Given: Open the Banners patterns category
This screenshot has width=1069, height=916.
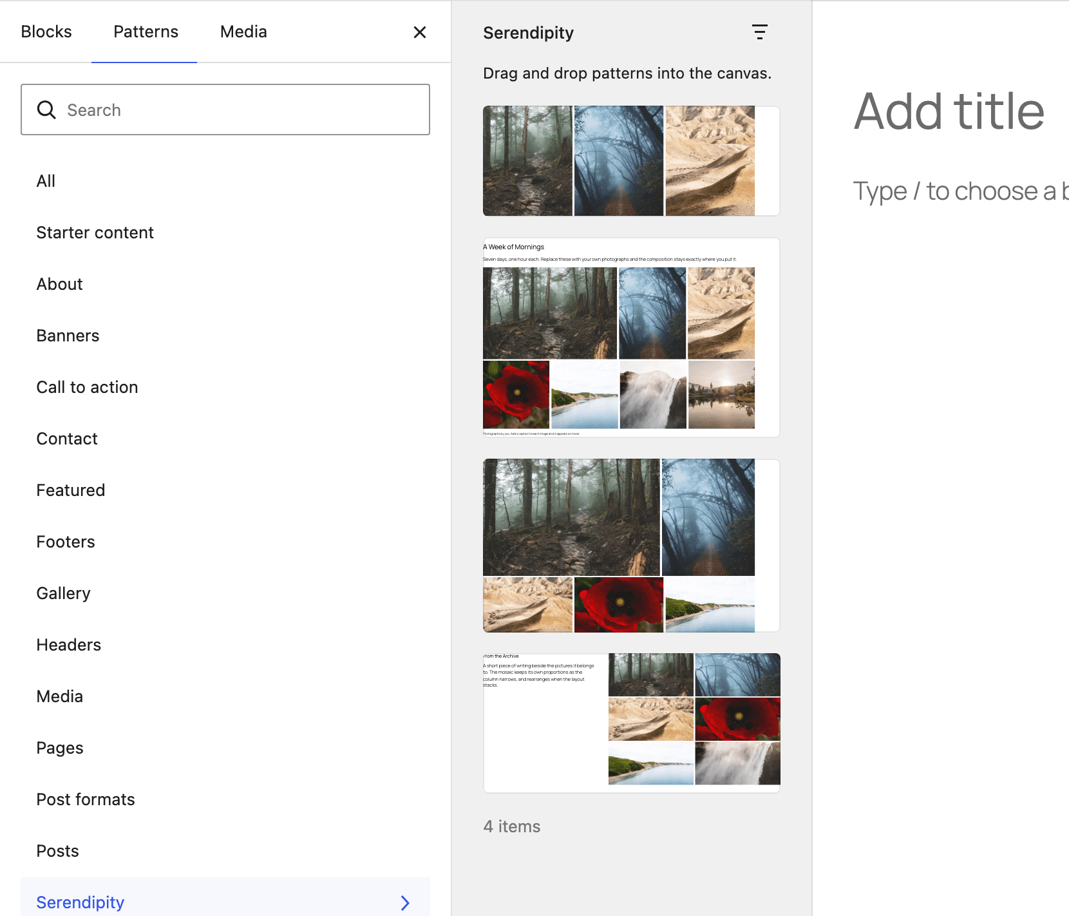Looking at the screenshot, I should click(x=225, y=336).
